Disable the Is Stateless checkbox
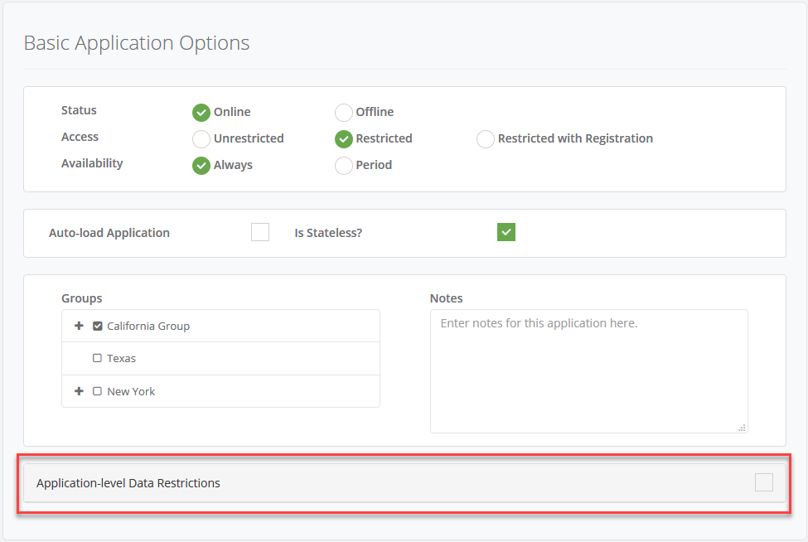808x542 pixels. click(x=506, y=232)
